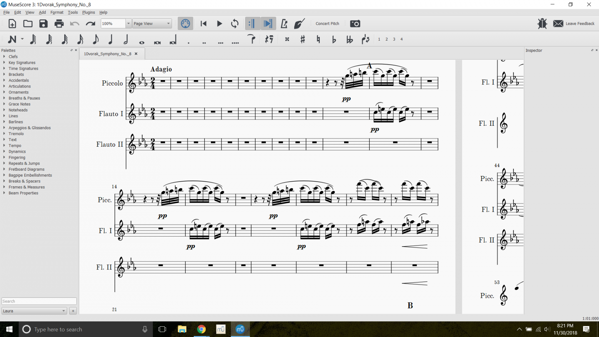Image resolution: width=599 pixels, height=337 pixels.
Task: Add a new workspace with the plus button
Action: [73, 311]
